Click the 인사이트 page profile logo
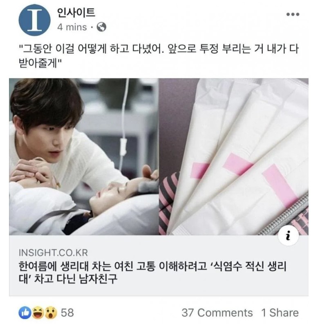 click(35, 20)
